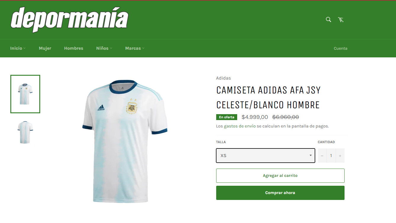Viewport: 396px width, 223px height.
Task: Click the quantity input field
Action: click(x=331, y=156)
